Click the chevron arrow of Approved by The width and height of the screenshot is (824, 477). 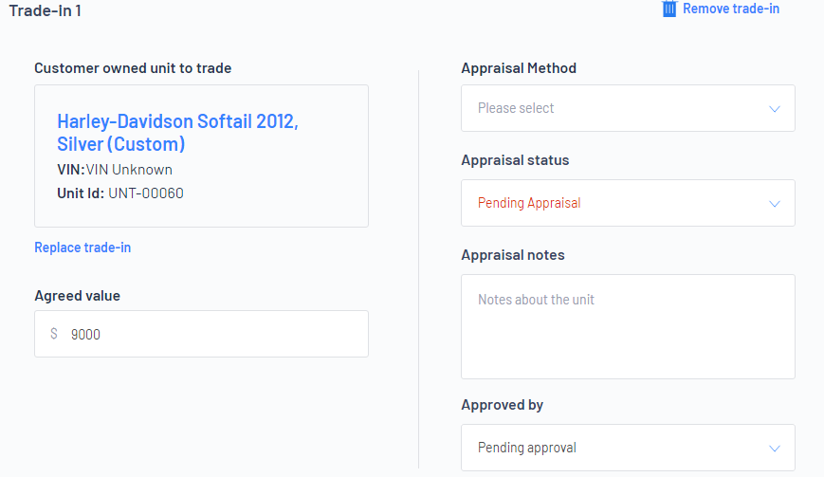(774, 449)
